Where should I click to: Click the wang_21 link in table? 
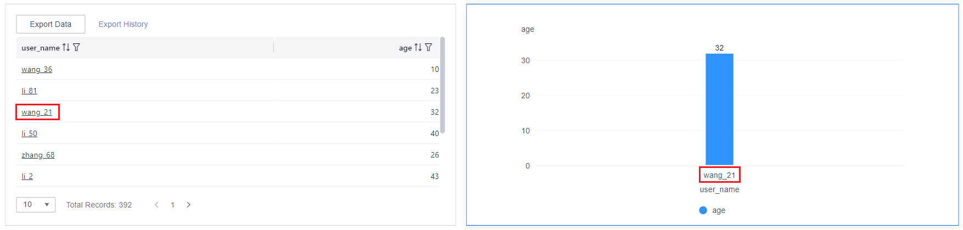[x=37, y=113]
